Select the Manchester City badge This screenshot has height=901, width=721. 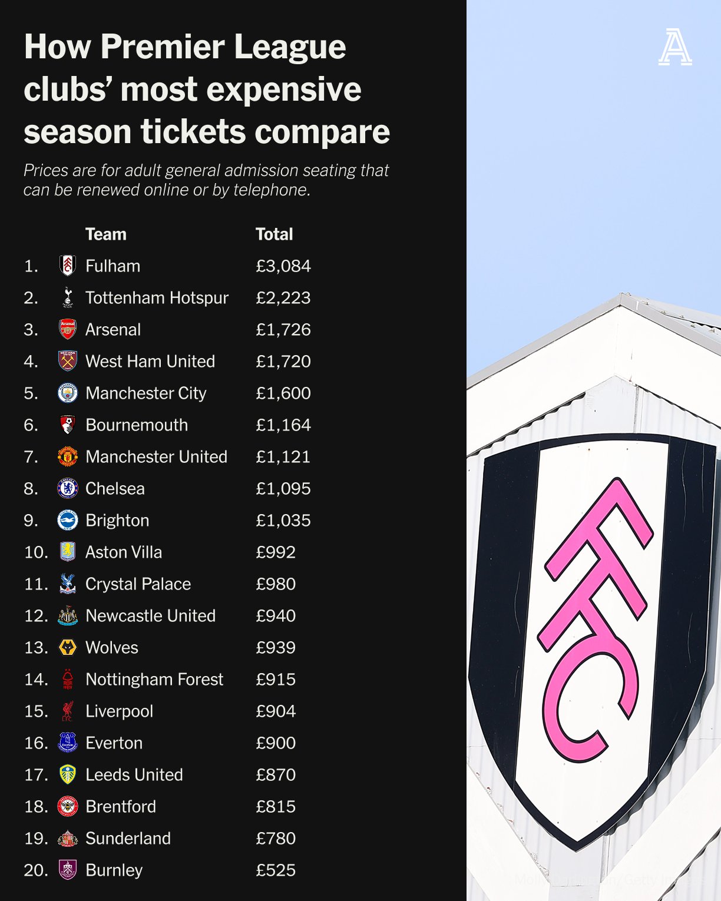click(x=68, y=393)
